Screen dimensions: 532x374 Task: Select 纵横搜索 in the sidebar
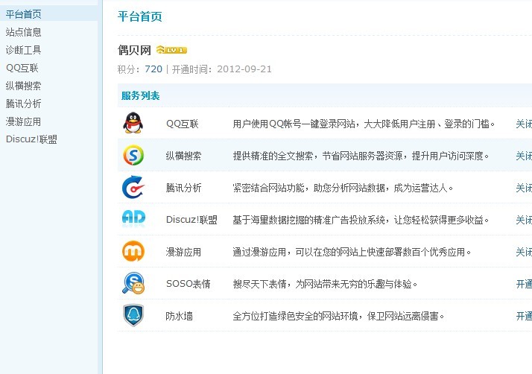23,86
